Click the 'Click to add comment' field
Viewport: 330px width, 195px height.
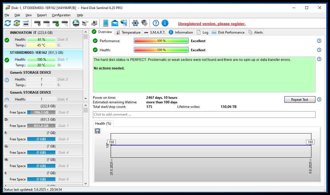[x=204, y=114]
